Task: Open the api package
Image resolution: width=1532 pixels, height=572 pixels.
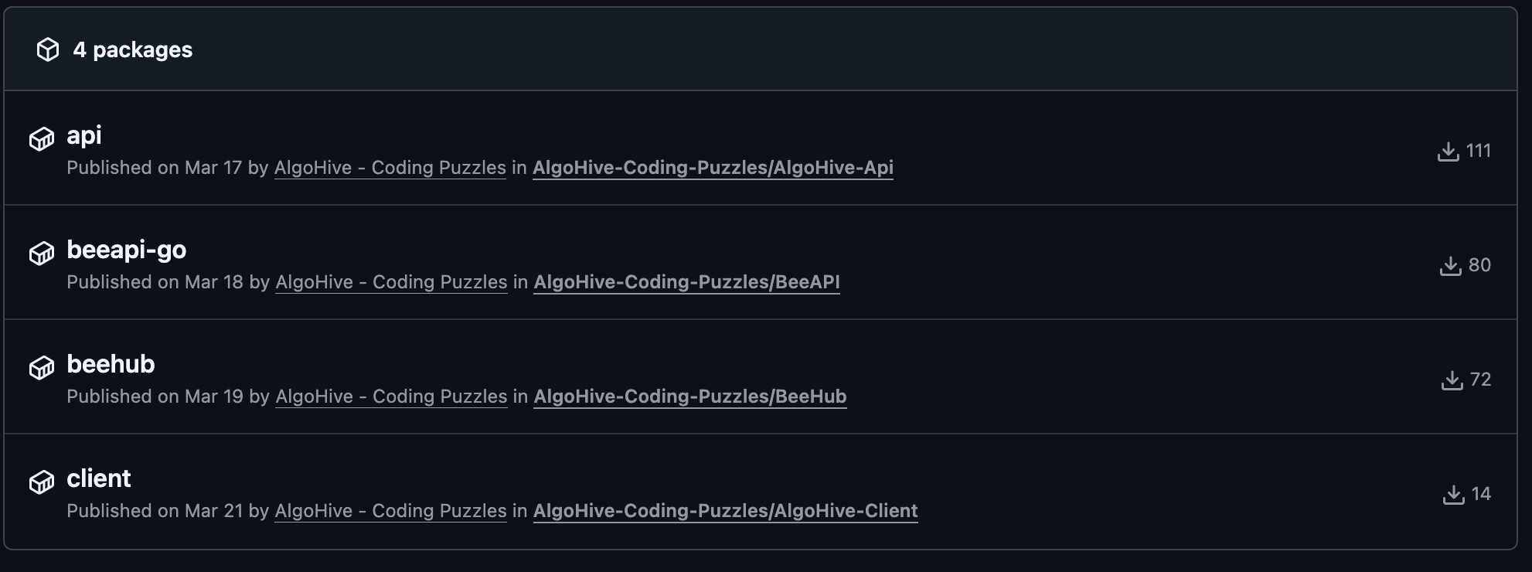Action: point(84,136)
